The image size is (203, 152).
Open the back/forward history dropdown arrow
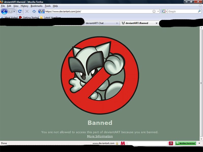[14, 11]
